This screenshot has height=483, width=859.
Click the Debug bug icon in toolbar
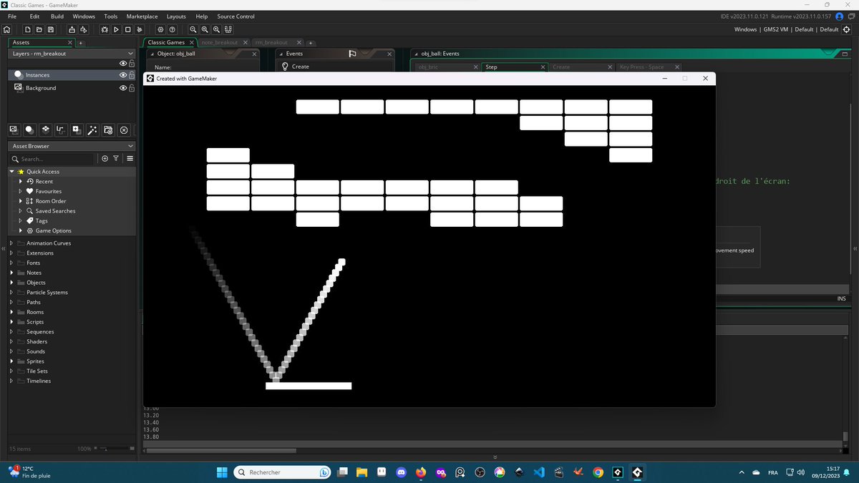(105, 29)
